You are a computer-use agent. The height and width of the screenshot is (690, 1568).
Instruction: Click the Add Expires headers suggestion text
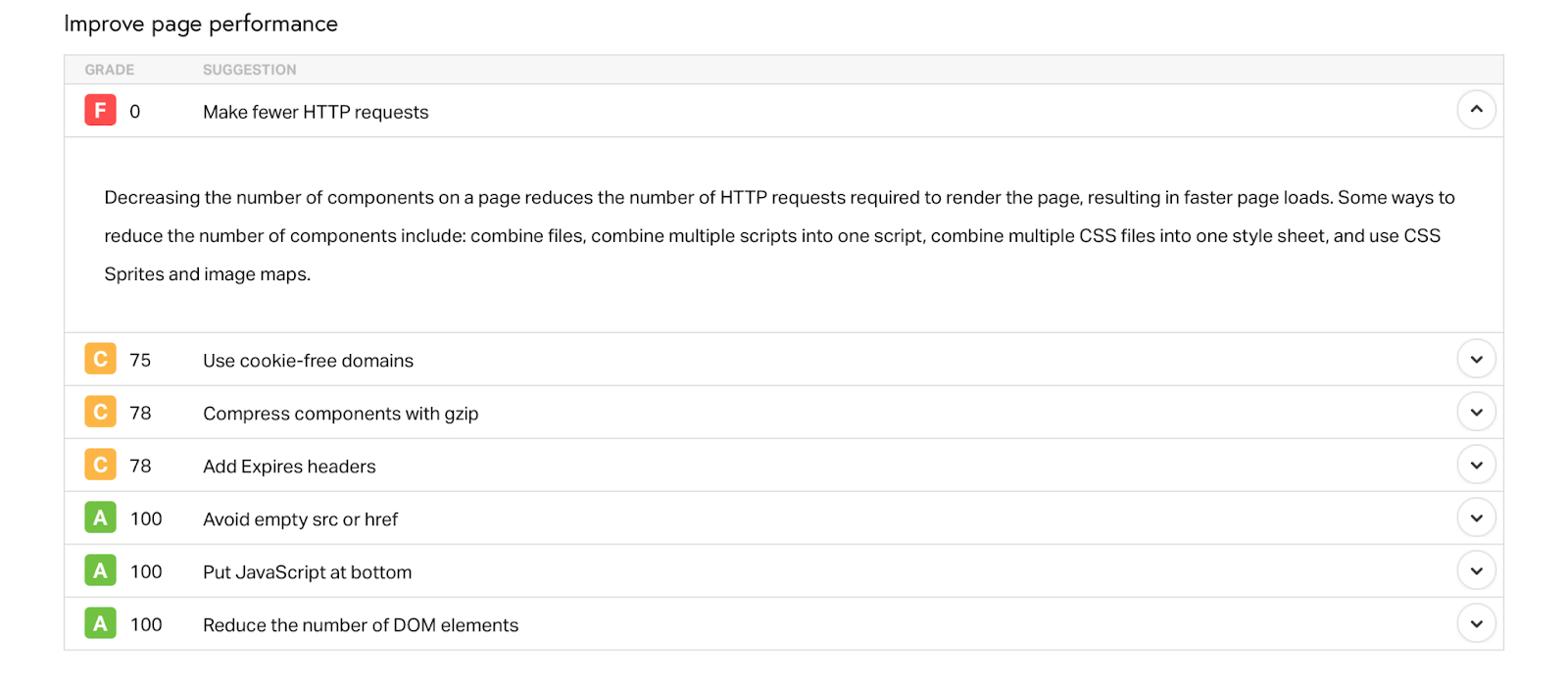click(x=289, y=467)
